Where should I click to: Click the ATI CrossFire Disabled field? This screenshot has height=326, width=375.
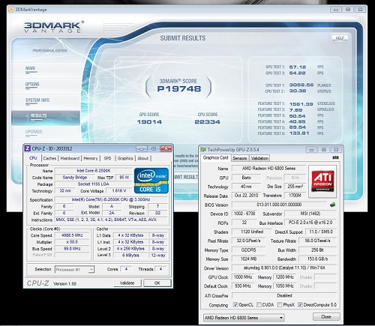coord(284,295)
